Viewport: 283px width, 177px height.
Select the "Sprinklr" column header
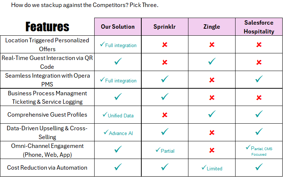coord(165,26)
